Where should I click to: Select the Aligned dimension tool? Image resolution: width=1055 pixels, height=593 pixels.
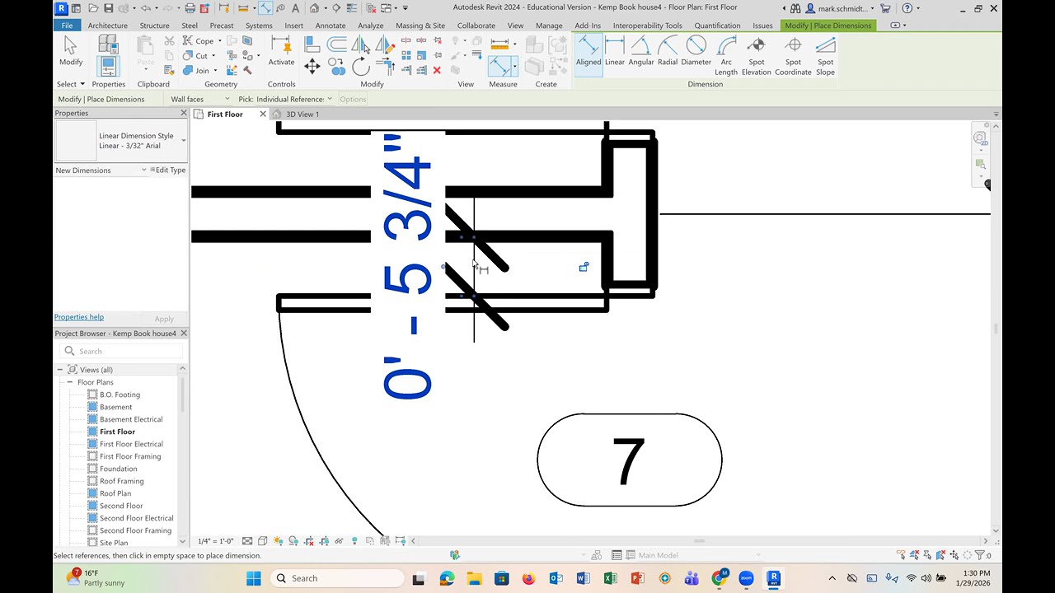(x=588, y=55)
